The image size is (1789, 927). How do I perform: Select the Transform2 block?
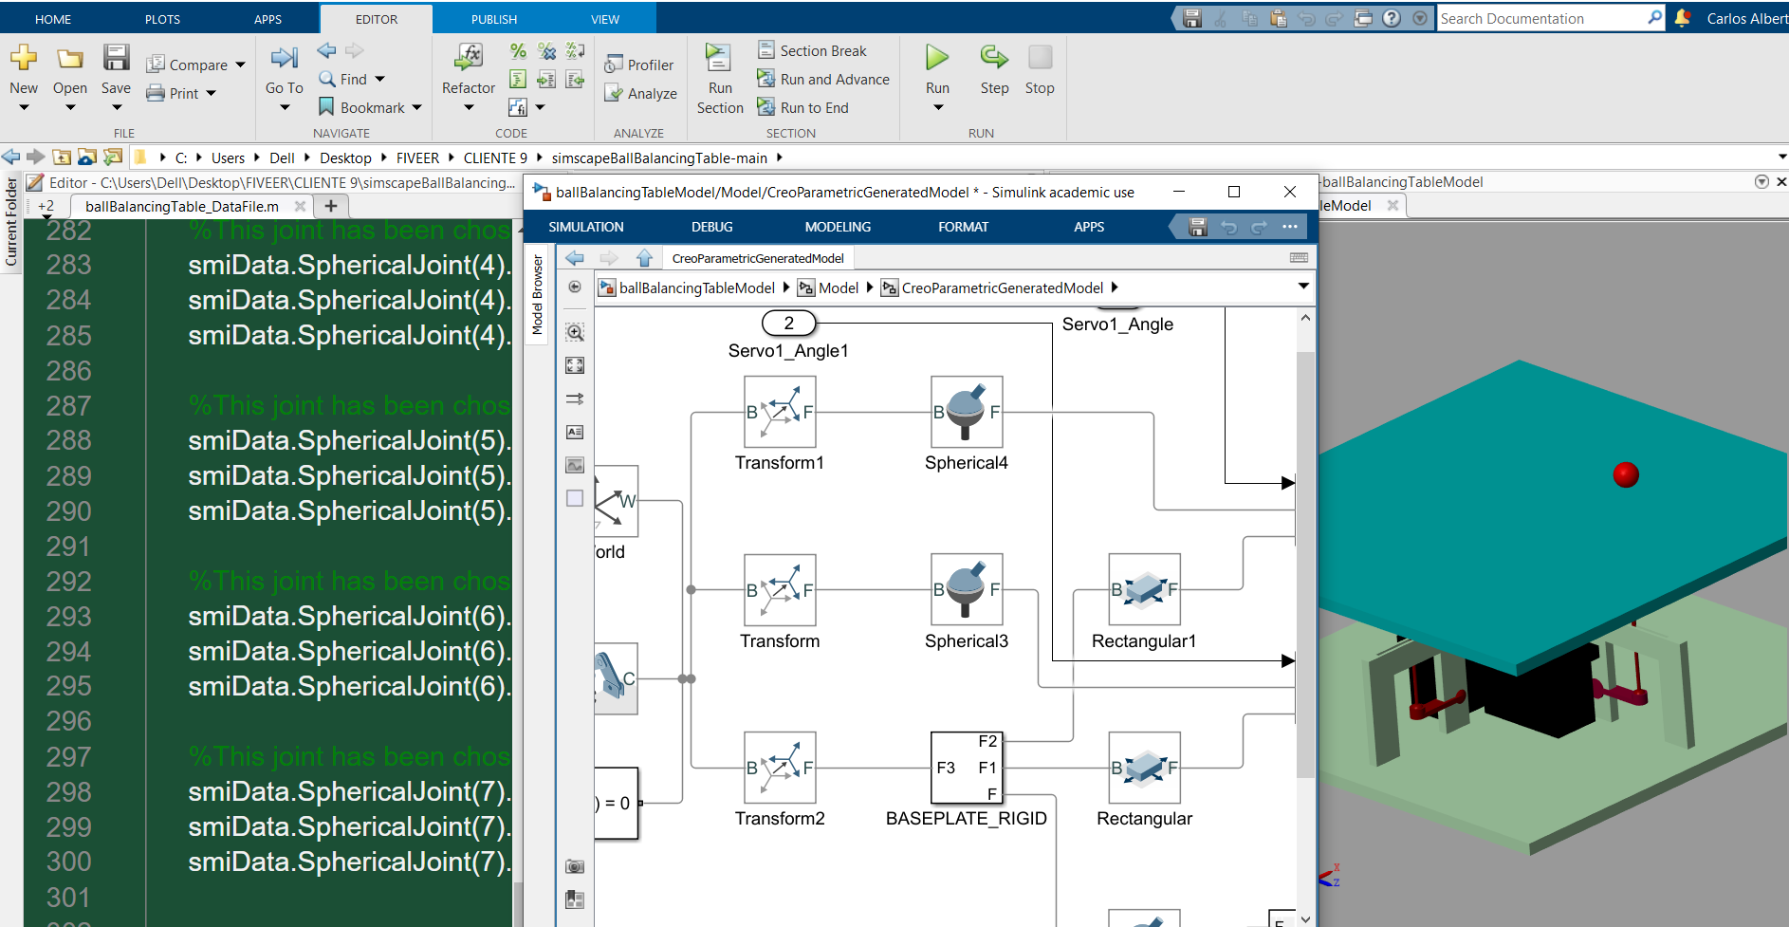pyautogui.click(x=780, y=767)
